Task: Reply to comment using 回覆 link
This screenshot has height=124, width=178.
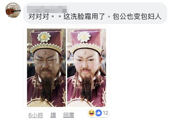Action: (69, 115)
